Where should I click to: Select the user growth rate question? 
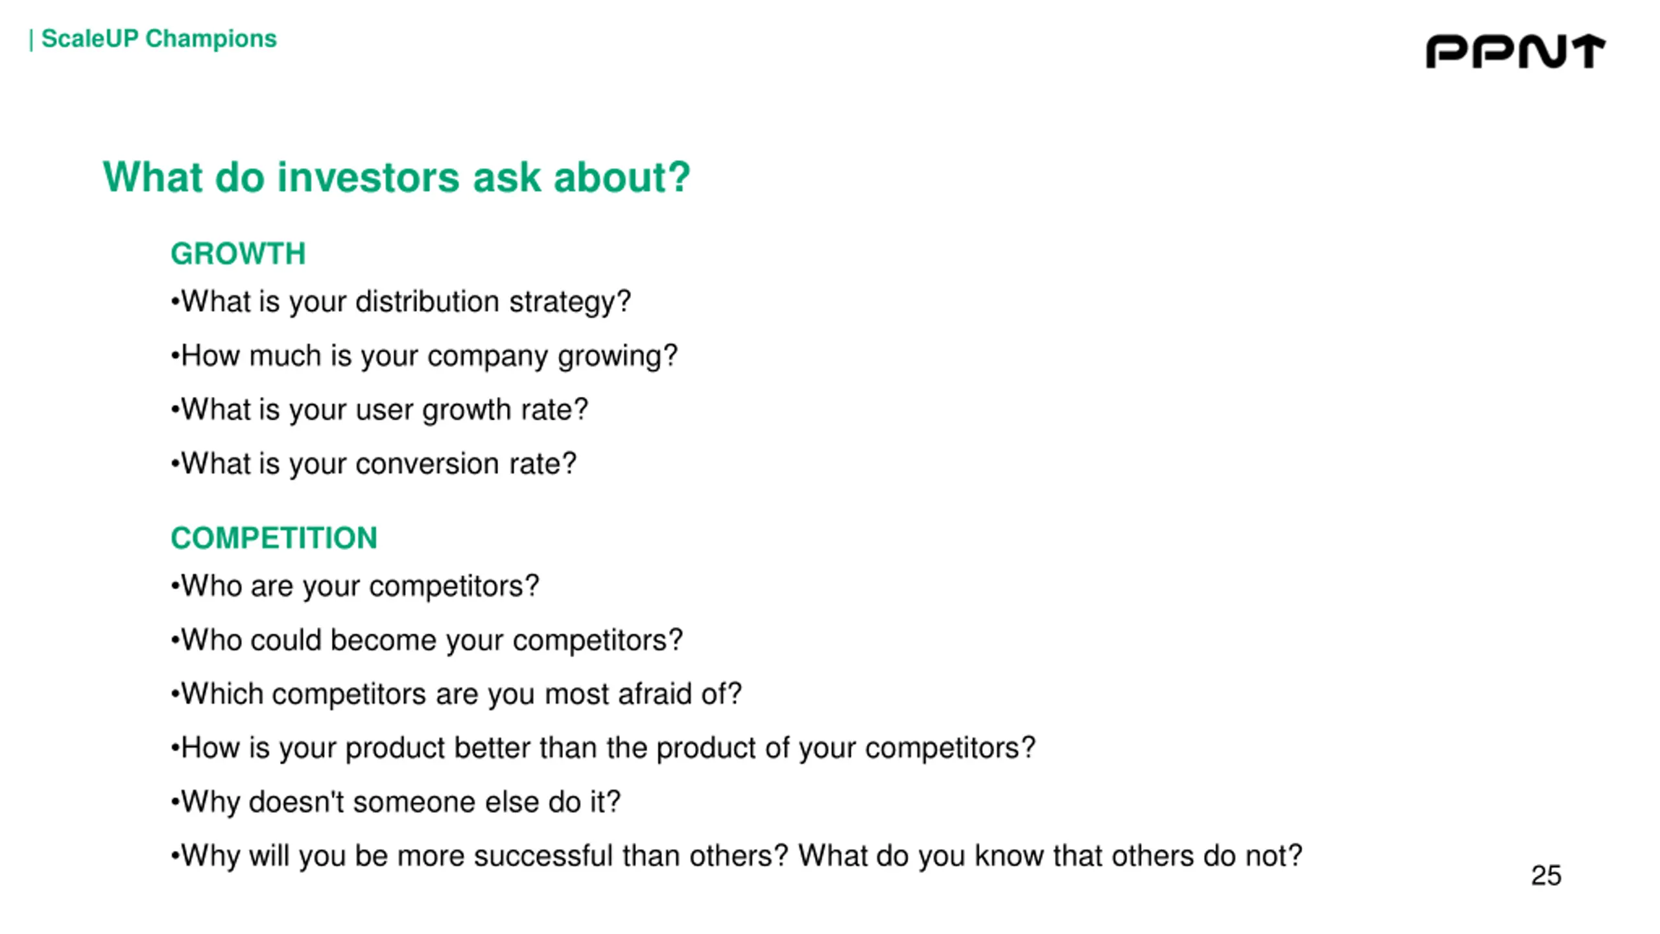click(x=379, y=410)
